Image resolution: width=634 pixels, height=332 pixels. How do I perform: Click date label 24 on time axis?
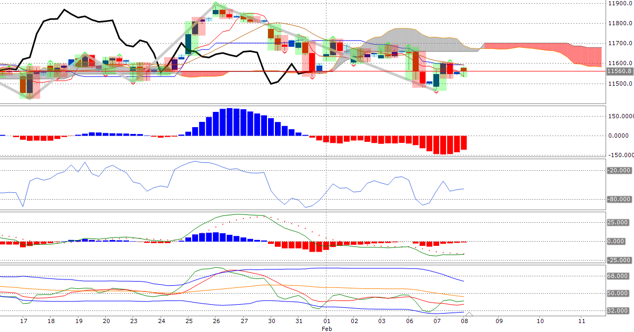[x=161, y=320]
